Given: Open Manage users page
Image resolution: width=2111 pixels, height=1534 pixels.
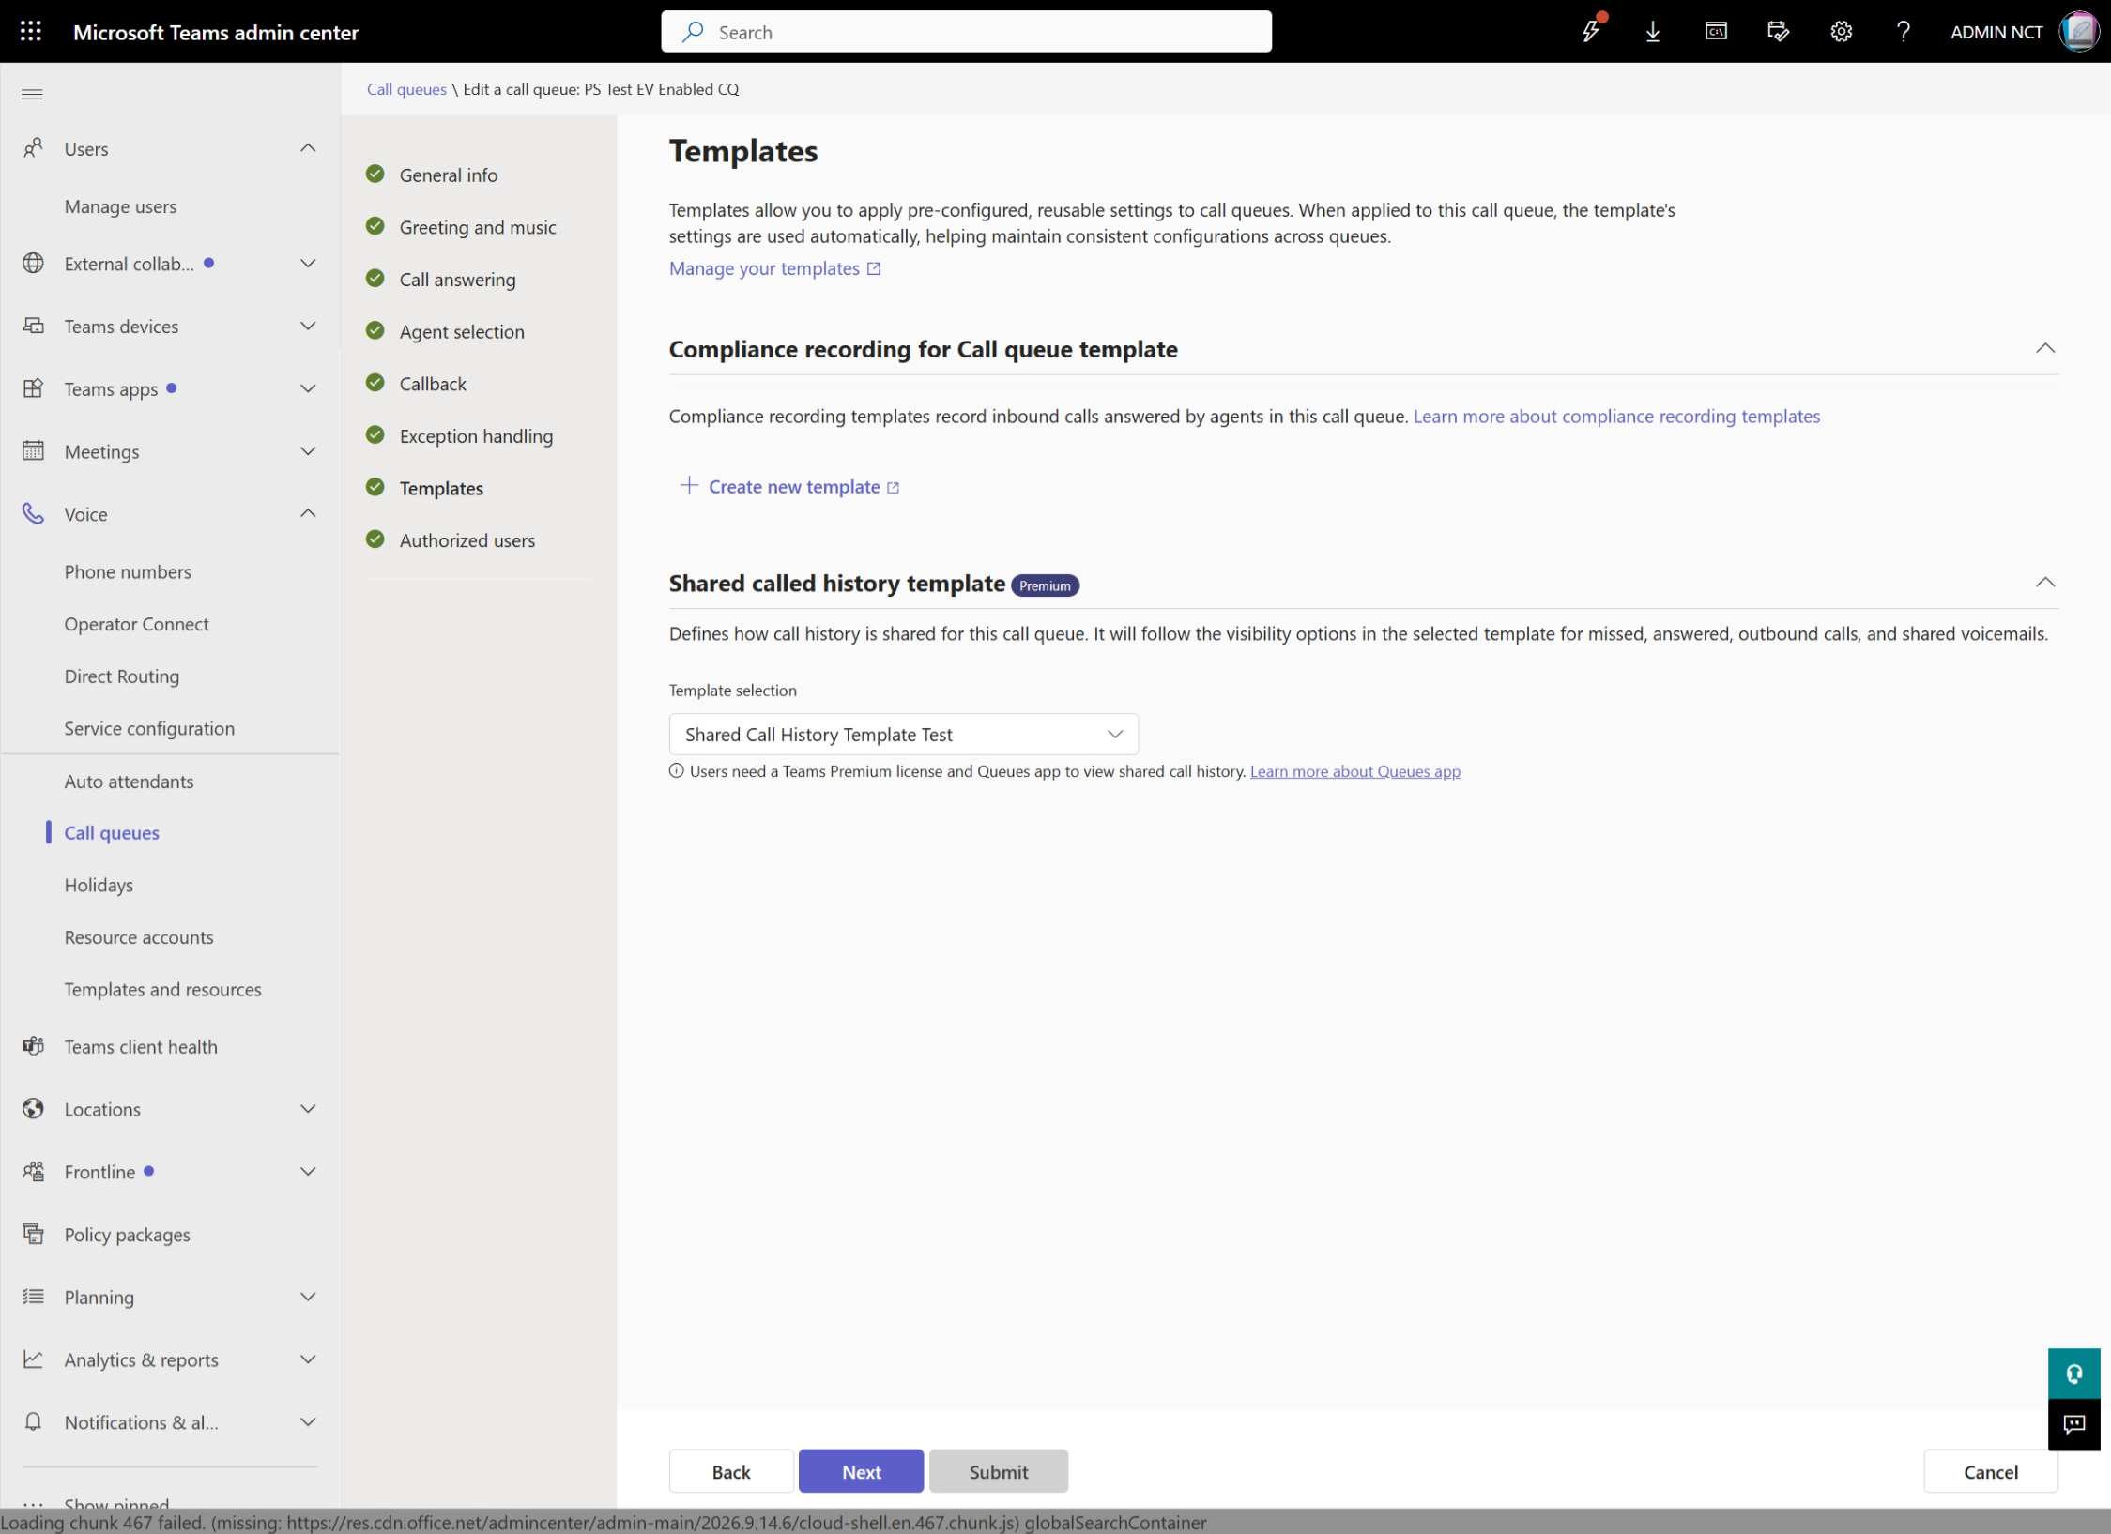Looking at the screenshot, I should coord(120,206).
